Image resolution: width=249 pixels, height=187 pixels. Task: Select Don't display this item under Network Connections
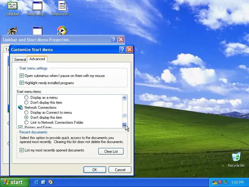click(x=26, y=117)
